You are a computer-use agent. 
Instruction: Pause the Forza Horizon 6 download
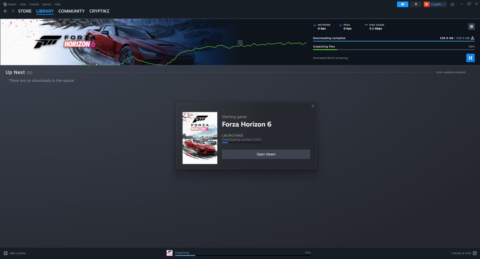pyautogui.click(x=470, y=58)
